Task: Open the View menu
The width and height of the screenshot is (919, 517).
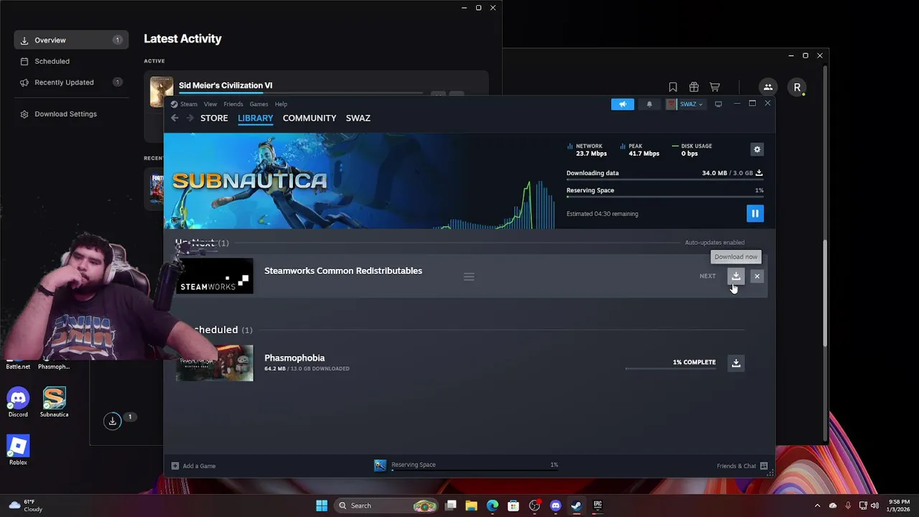Action: coord(210,104)
